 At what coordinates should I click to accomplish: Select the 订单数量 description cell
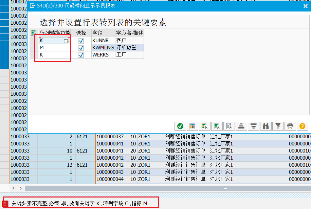tap(129, 48)
